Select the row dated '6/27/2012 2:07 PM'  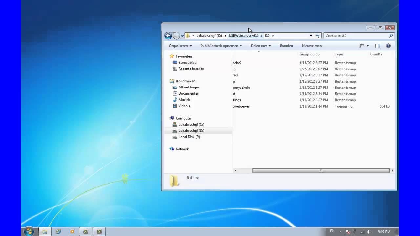tap(314, 69)
